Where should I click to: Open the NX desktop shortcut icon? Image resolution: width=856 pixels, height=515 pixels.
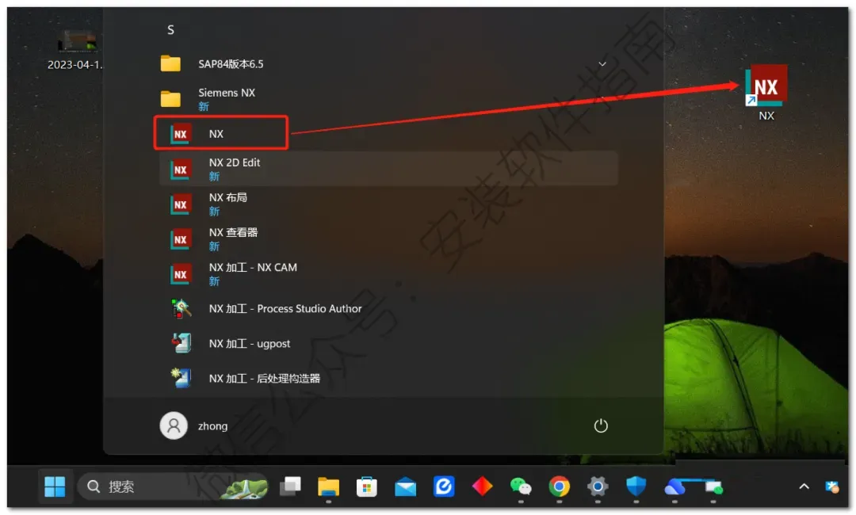[x=766, y=92]
